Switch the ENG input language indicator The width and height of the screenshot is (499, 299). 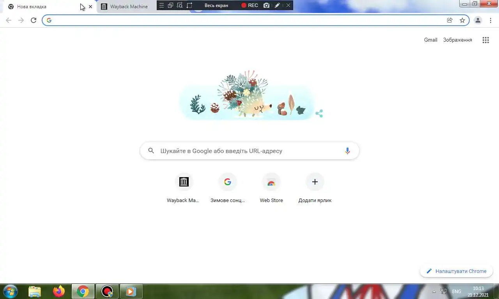pos(457,291)
